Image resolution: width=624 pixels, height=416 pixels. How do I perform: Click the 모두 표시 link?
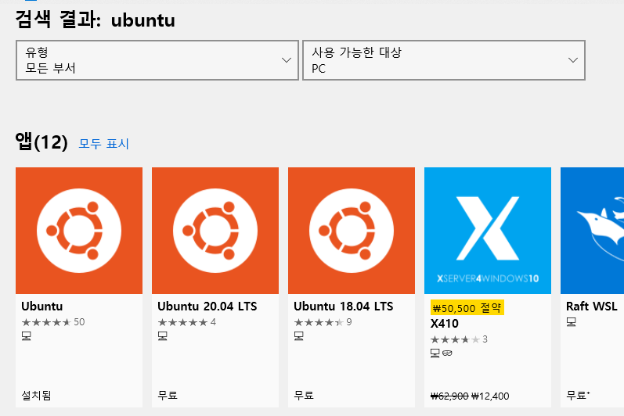[x=104, y=143]
